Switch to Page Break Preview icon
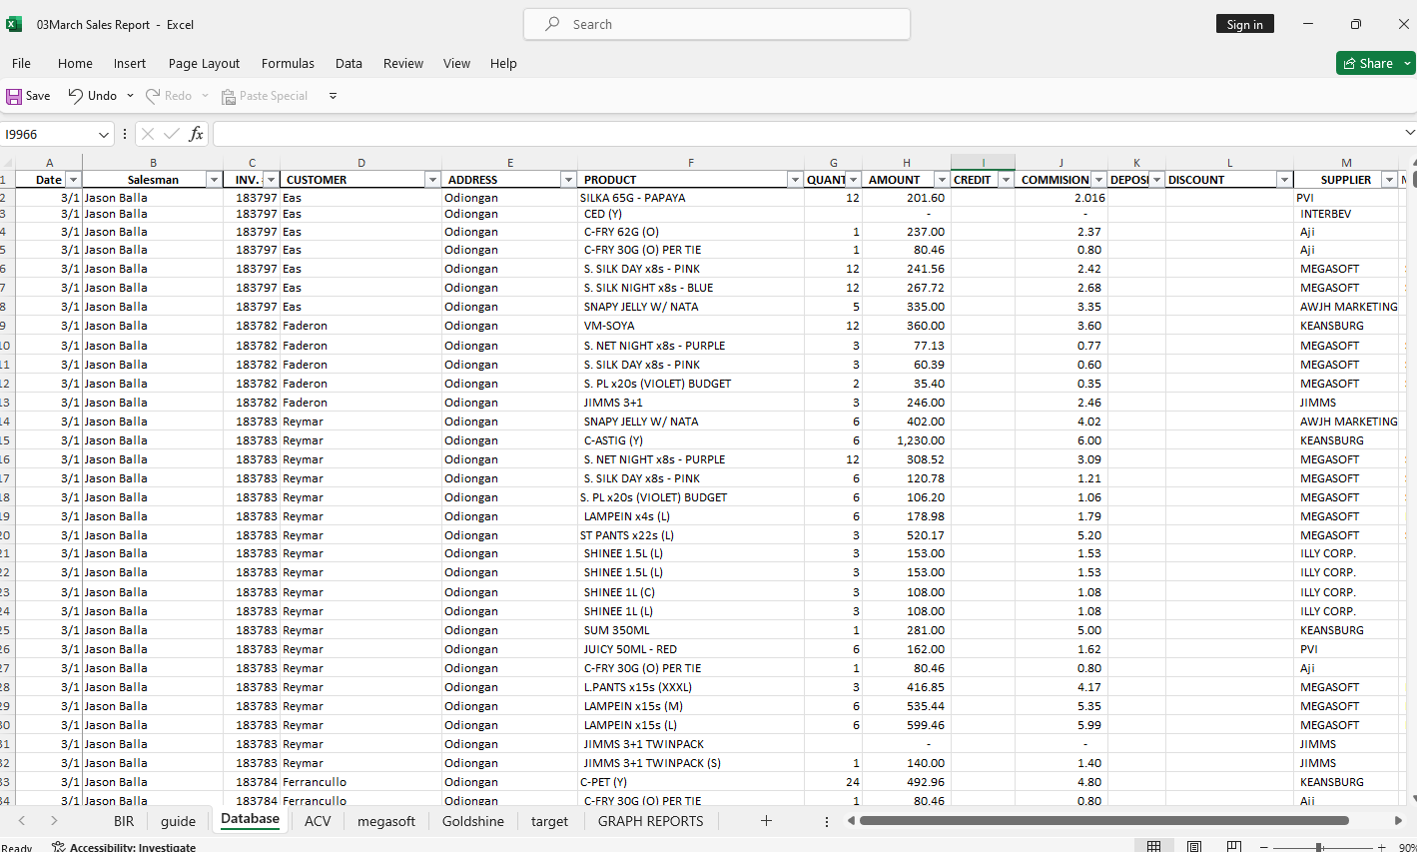The width and height of the screenshot is (1417, 852). 1234,846
